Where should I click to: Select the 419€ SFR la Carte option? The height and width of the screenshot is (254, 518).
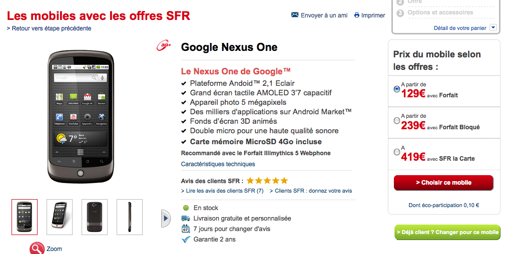pos(397,152)
